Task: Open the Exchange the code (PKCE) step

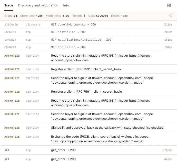Action: pyautogui.click(x=88, y=139)
